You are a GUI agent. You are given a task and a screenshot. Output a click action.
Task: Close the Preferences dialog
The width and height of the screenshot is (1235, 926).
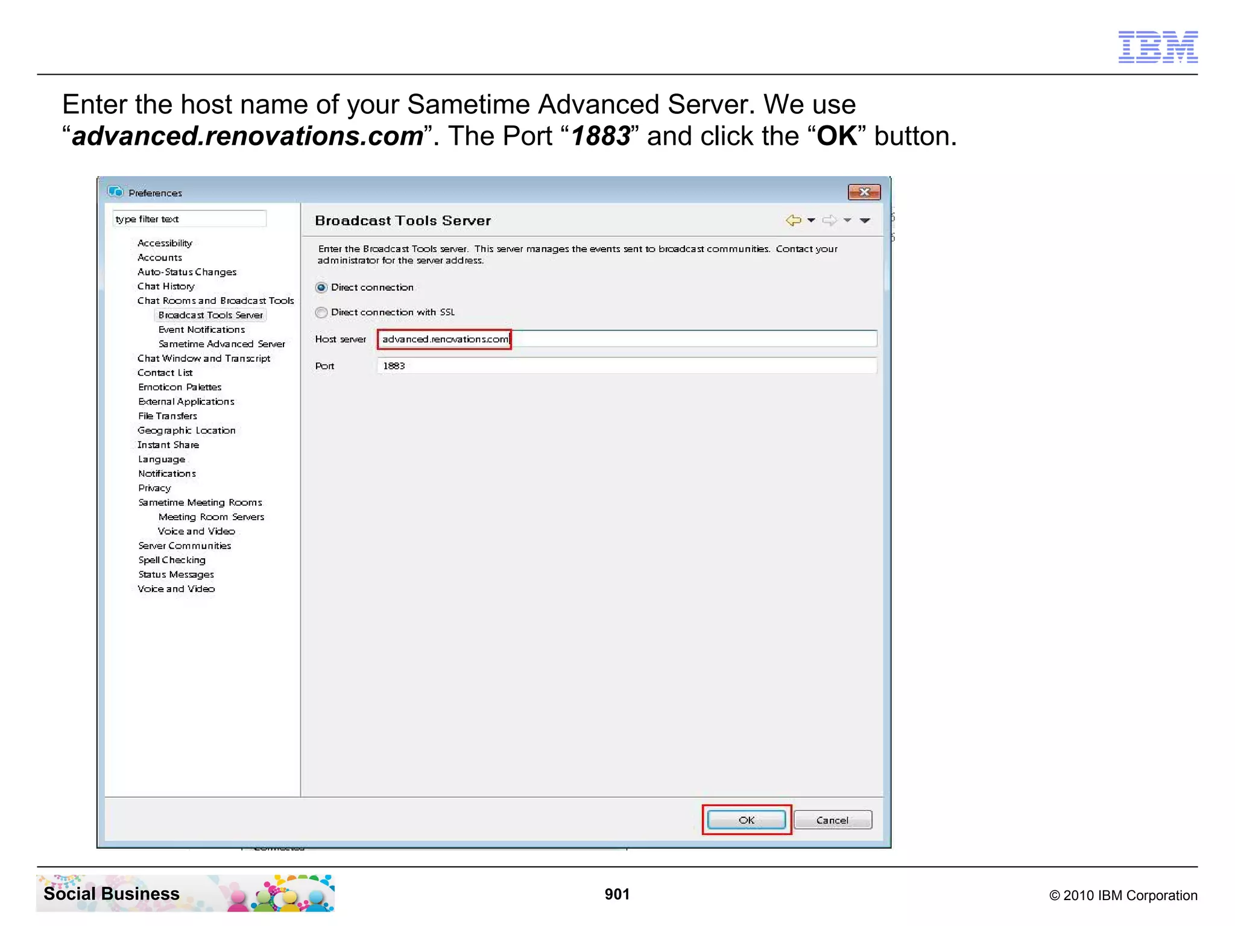coord(864,192)
